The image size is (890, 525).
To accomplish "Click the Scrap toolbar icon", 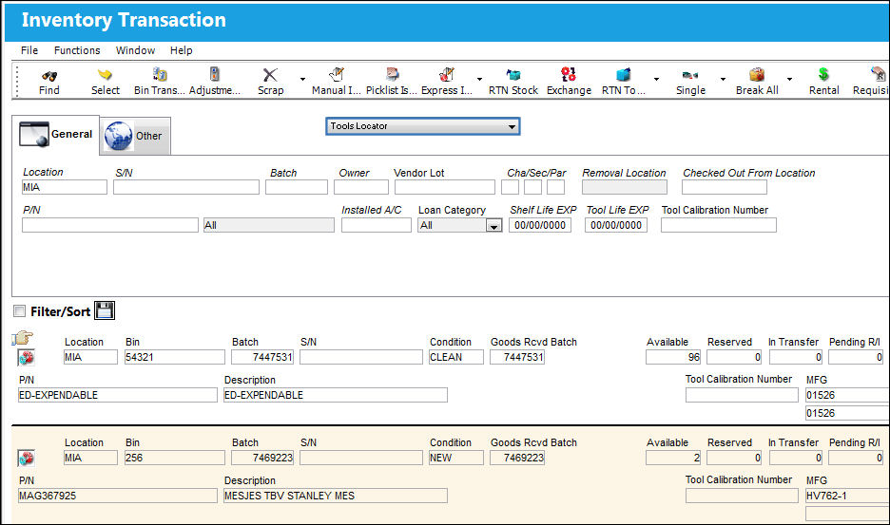I will [270, 75].
